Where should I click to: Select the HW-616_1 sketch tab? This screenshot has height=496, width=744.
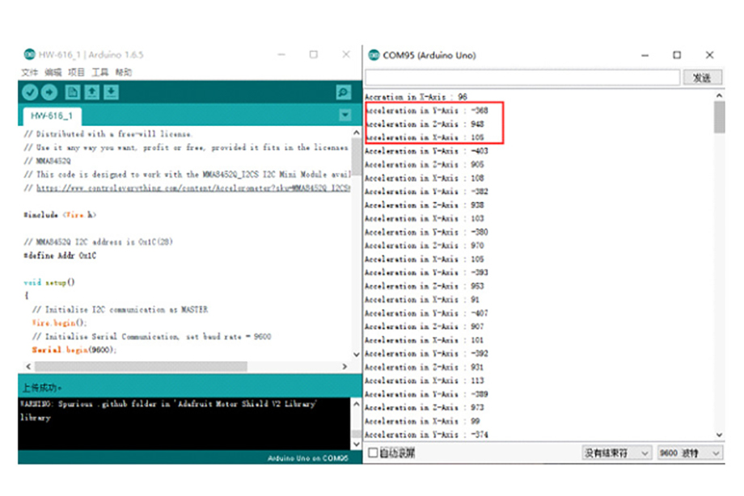[x=52, y=116]
